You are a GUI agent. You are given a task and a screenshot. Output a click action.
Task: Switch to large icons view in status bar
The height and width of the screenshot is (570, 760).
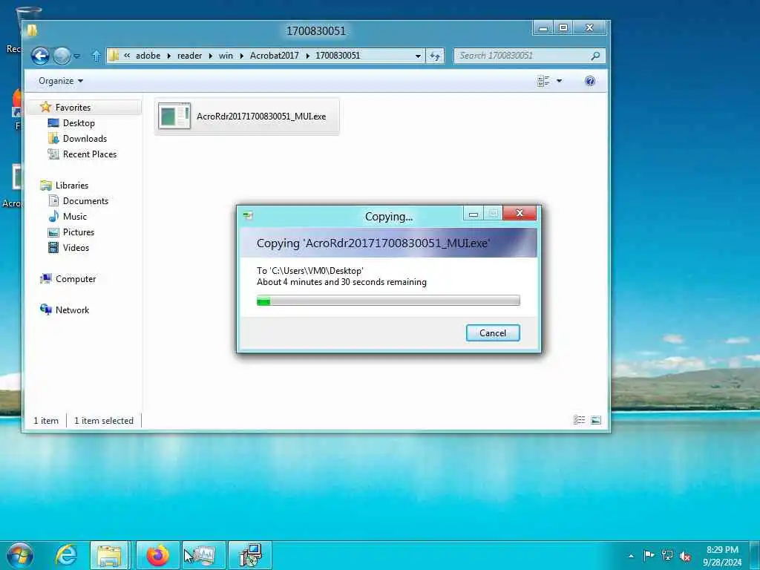(x=596, y=420)
